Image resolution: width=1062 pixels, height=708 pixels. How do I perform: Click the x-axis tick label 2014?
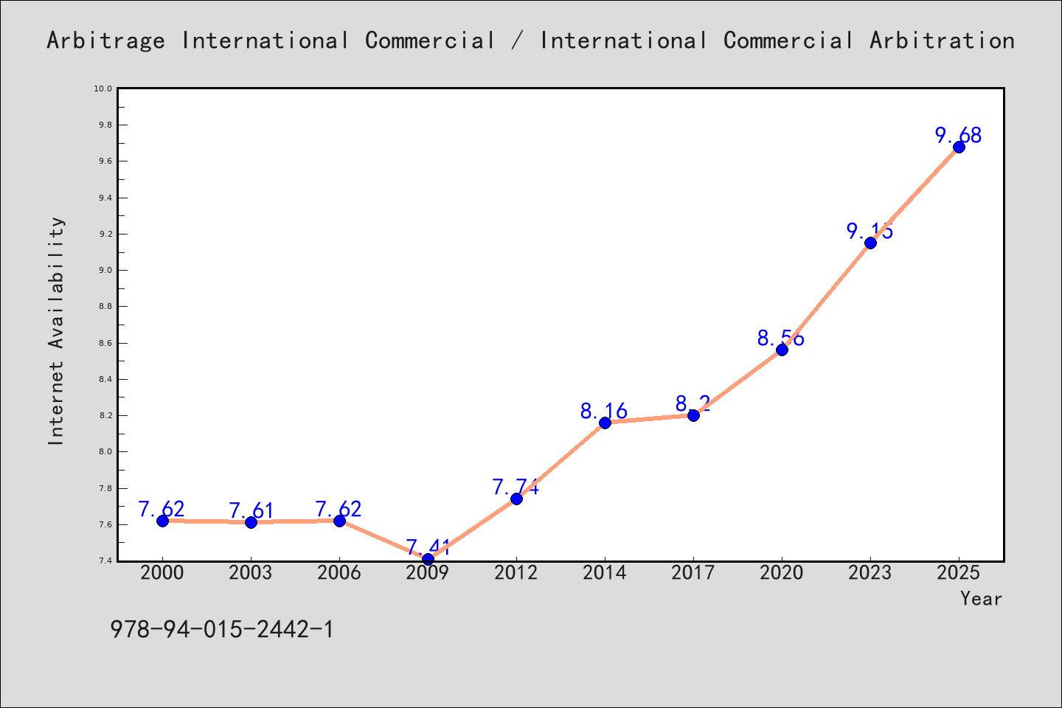[605, 573]
